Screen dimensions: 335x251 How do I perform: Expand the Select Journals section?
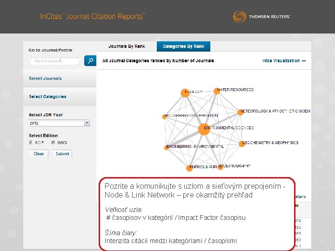[60, 79]
